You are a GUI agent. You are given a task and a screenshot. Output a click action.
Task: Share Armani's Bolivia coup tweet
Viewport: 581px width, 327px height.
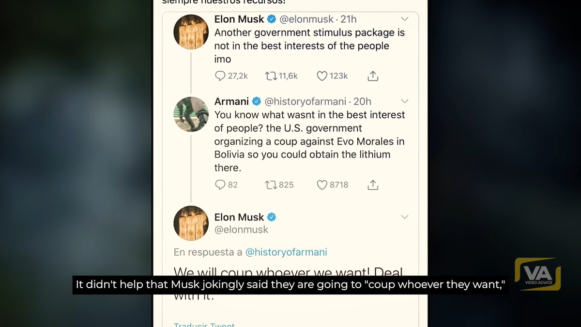click(x=373, y=185)
